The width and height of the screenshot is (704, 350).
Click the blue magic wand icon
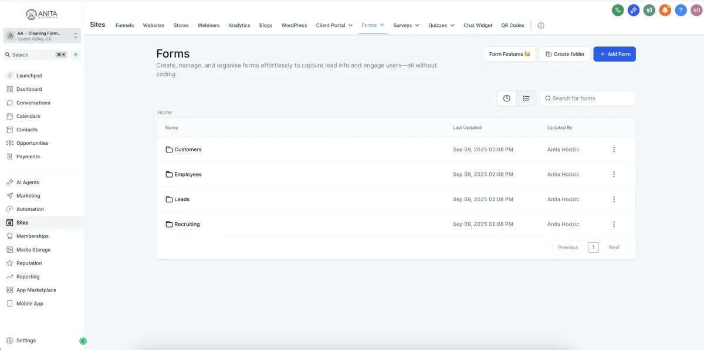(x=634, y=10)
